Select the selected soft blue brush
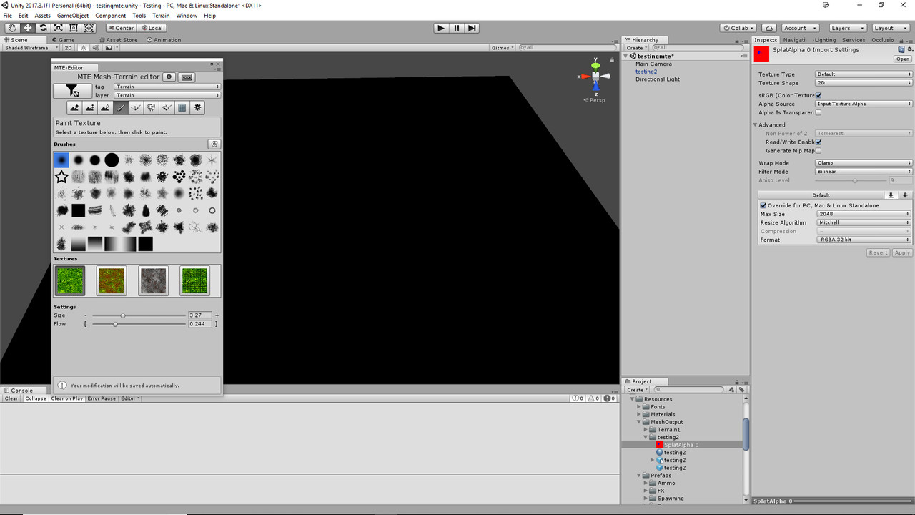The image size is (915, 515). [x=61, y=160]
